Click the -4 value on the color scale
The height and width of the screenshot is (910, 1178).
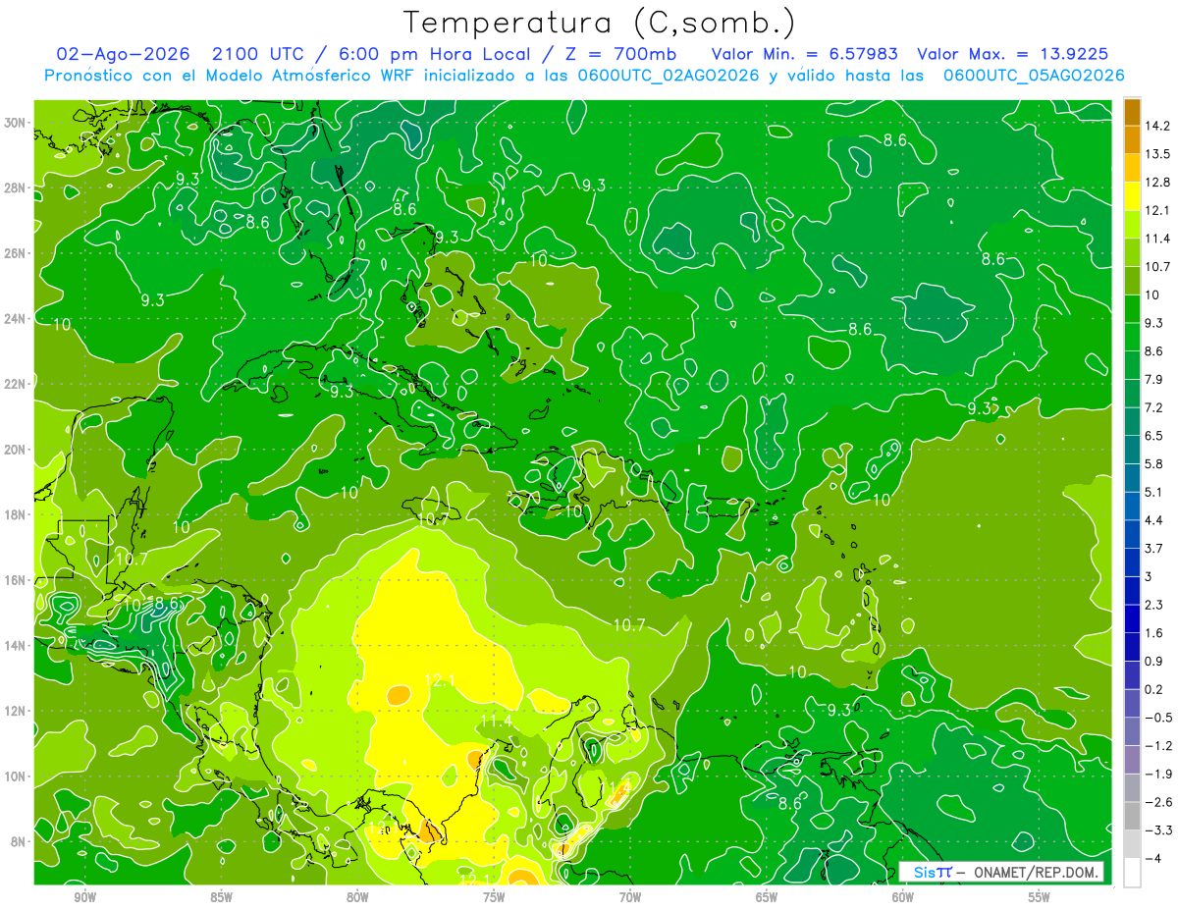pyautogui.click(x=1152, y=858)
